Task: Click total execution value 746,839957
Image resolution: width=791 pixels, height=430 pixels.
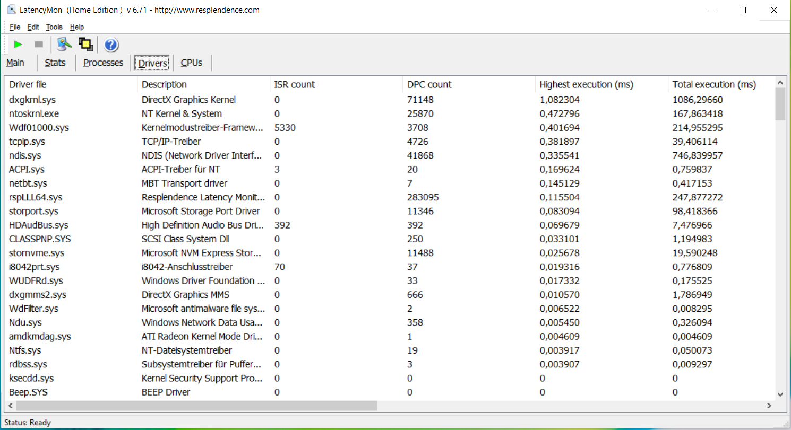Action: coord(698,155)
